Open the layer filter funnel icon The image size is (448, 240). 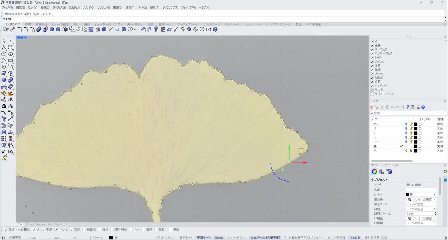coord(408,107)
